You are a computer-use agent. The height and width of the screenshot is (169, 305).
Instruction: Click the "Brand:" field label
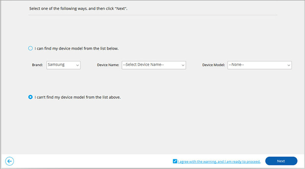point(37,65)
